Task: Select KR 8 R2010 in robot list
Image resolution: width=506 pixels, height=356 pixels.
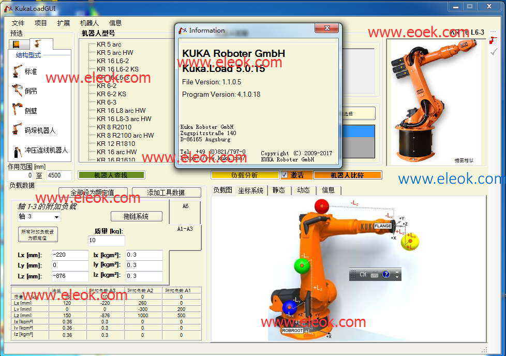Action: click(x=114, y=127)
